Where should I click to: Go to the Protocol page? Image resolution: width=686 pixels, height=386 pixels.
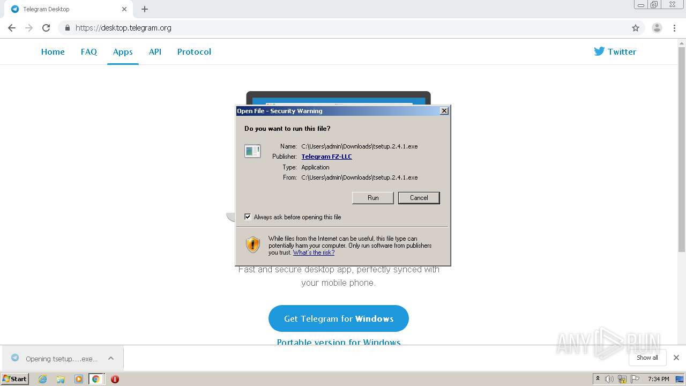coord(194,51)
